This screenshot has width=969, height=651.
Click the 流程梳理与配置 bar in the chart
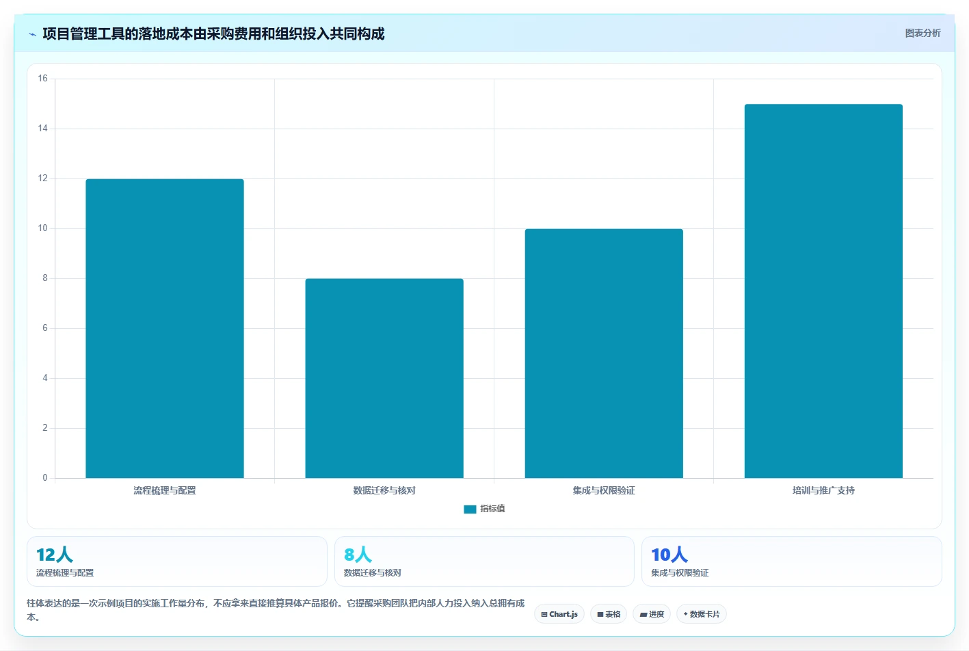tap(165, 328)
